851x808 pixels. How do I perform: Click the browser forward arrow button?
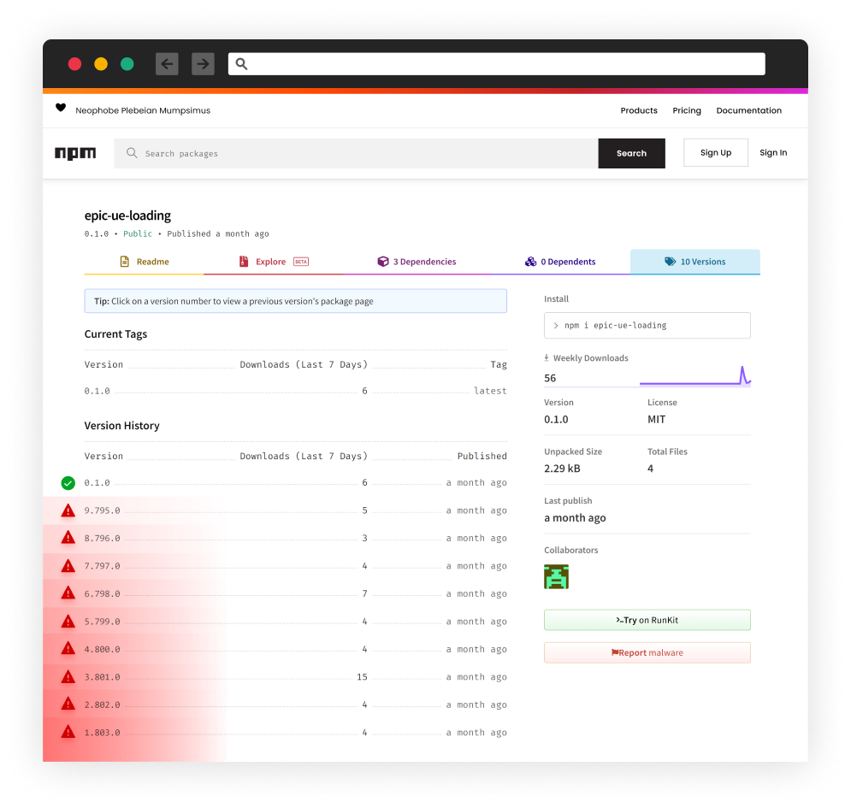203,64
